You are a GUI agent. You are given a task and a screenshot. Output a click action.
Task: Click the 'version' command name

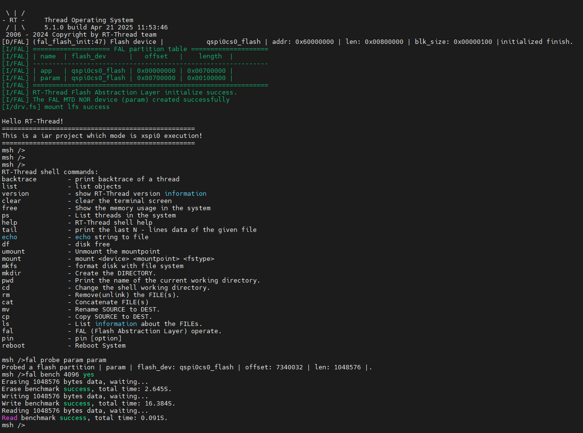[x=15, y=194]
